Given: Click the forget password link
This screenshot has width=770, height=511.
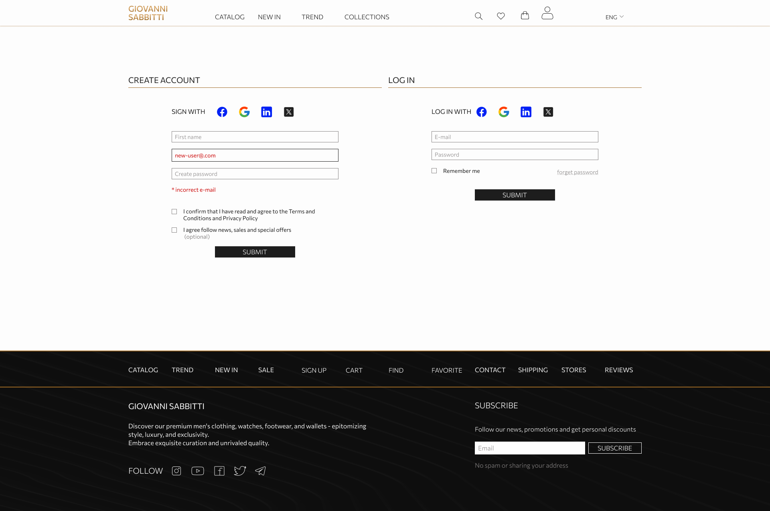Looking at the screenshot, I should click(577, 172).
